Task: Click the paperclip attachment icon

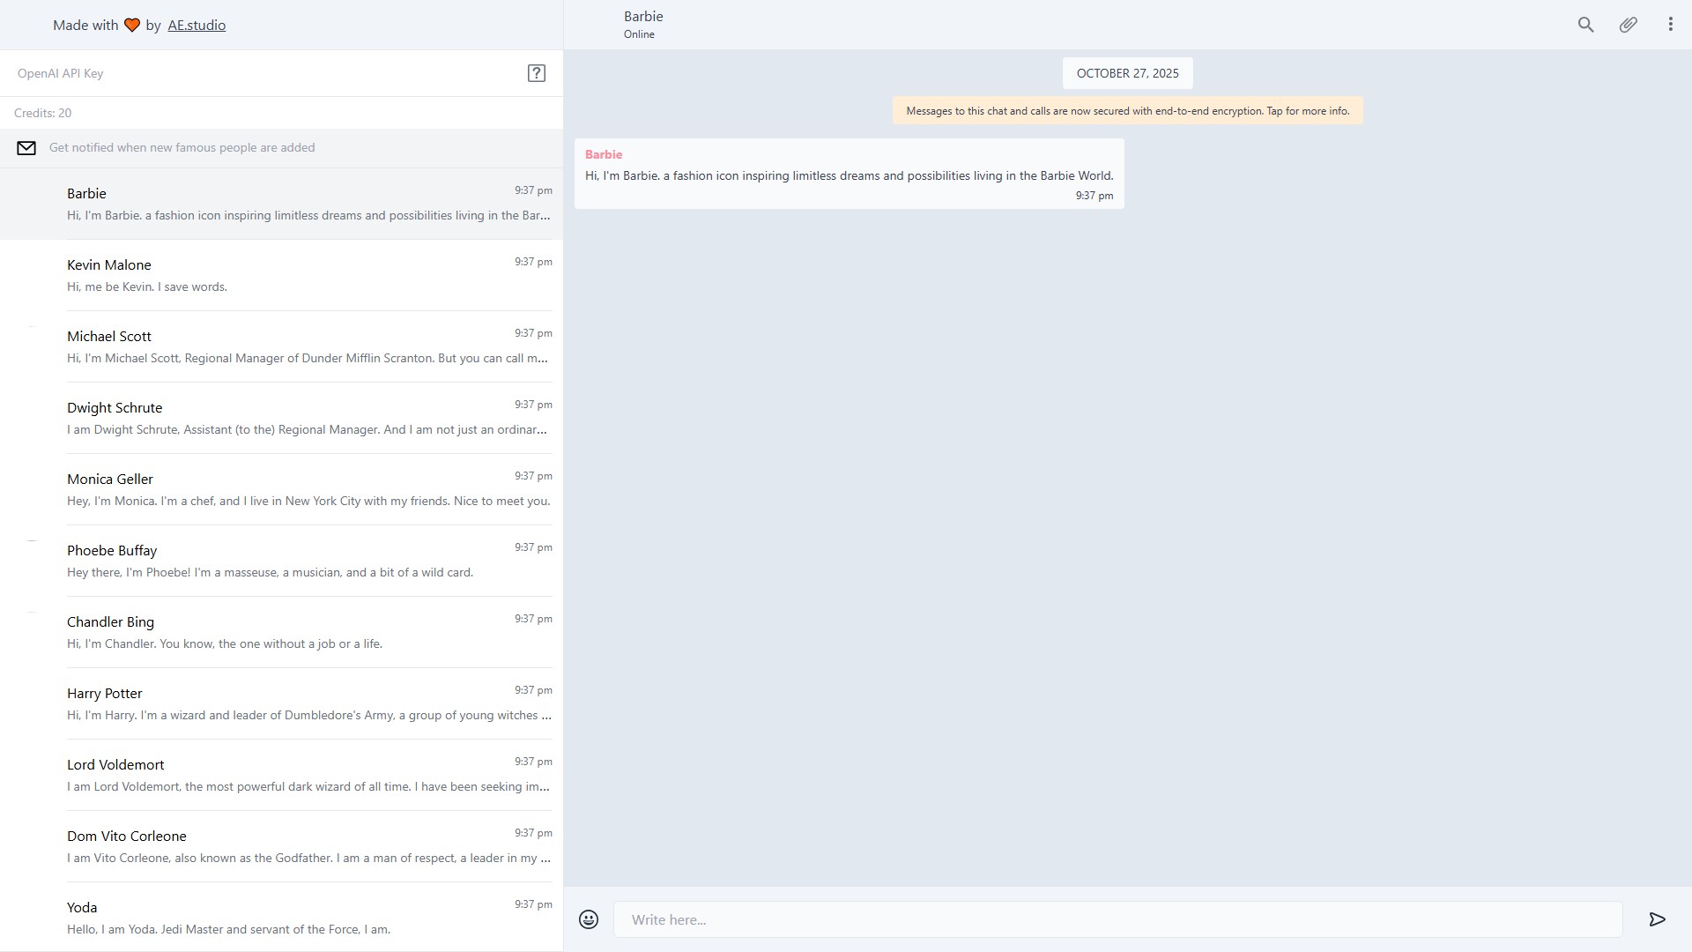Action: click(1628, 25)
